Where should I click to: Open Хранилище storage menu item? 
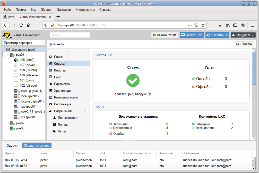(62, 91)
